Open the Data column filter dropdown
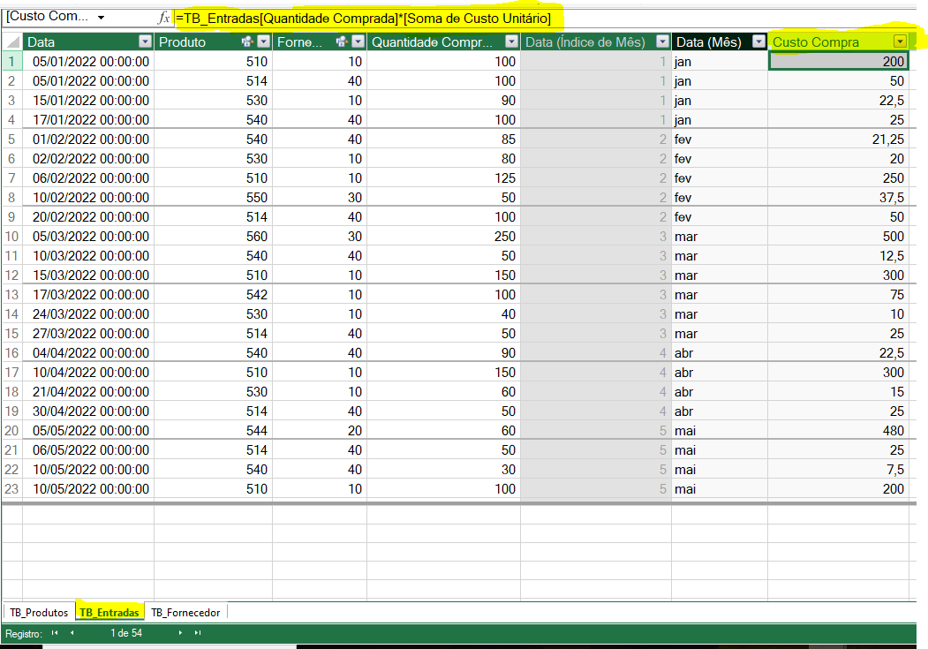The image size is (928, 649). pyautogui.click(x=145, y=42)
